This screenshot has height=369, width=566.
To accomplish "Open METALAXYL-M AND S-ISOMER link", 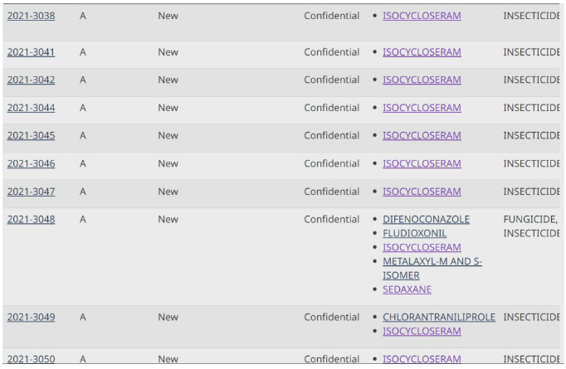I will click(x=432, y=269).
